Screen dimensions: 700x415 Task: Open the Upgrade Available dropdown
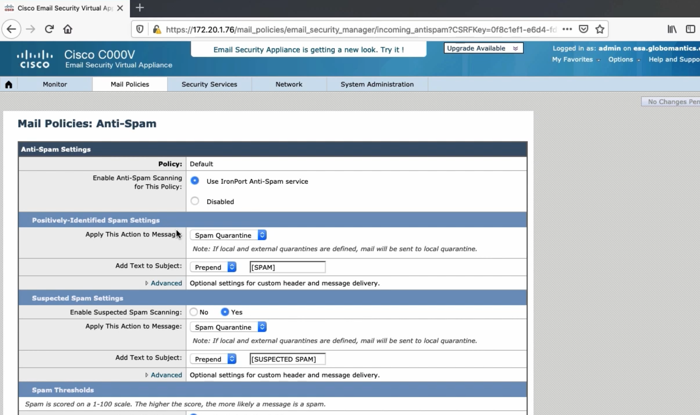point(483,48)
